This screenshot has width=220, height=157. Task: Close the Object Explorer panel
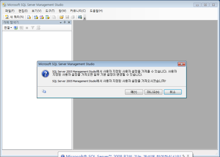[x=69, y=22]
